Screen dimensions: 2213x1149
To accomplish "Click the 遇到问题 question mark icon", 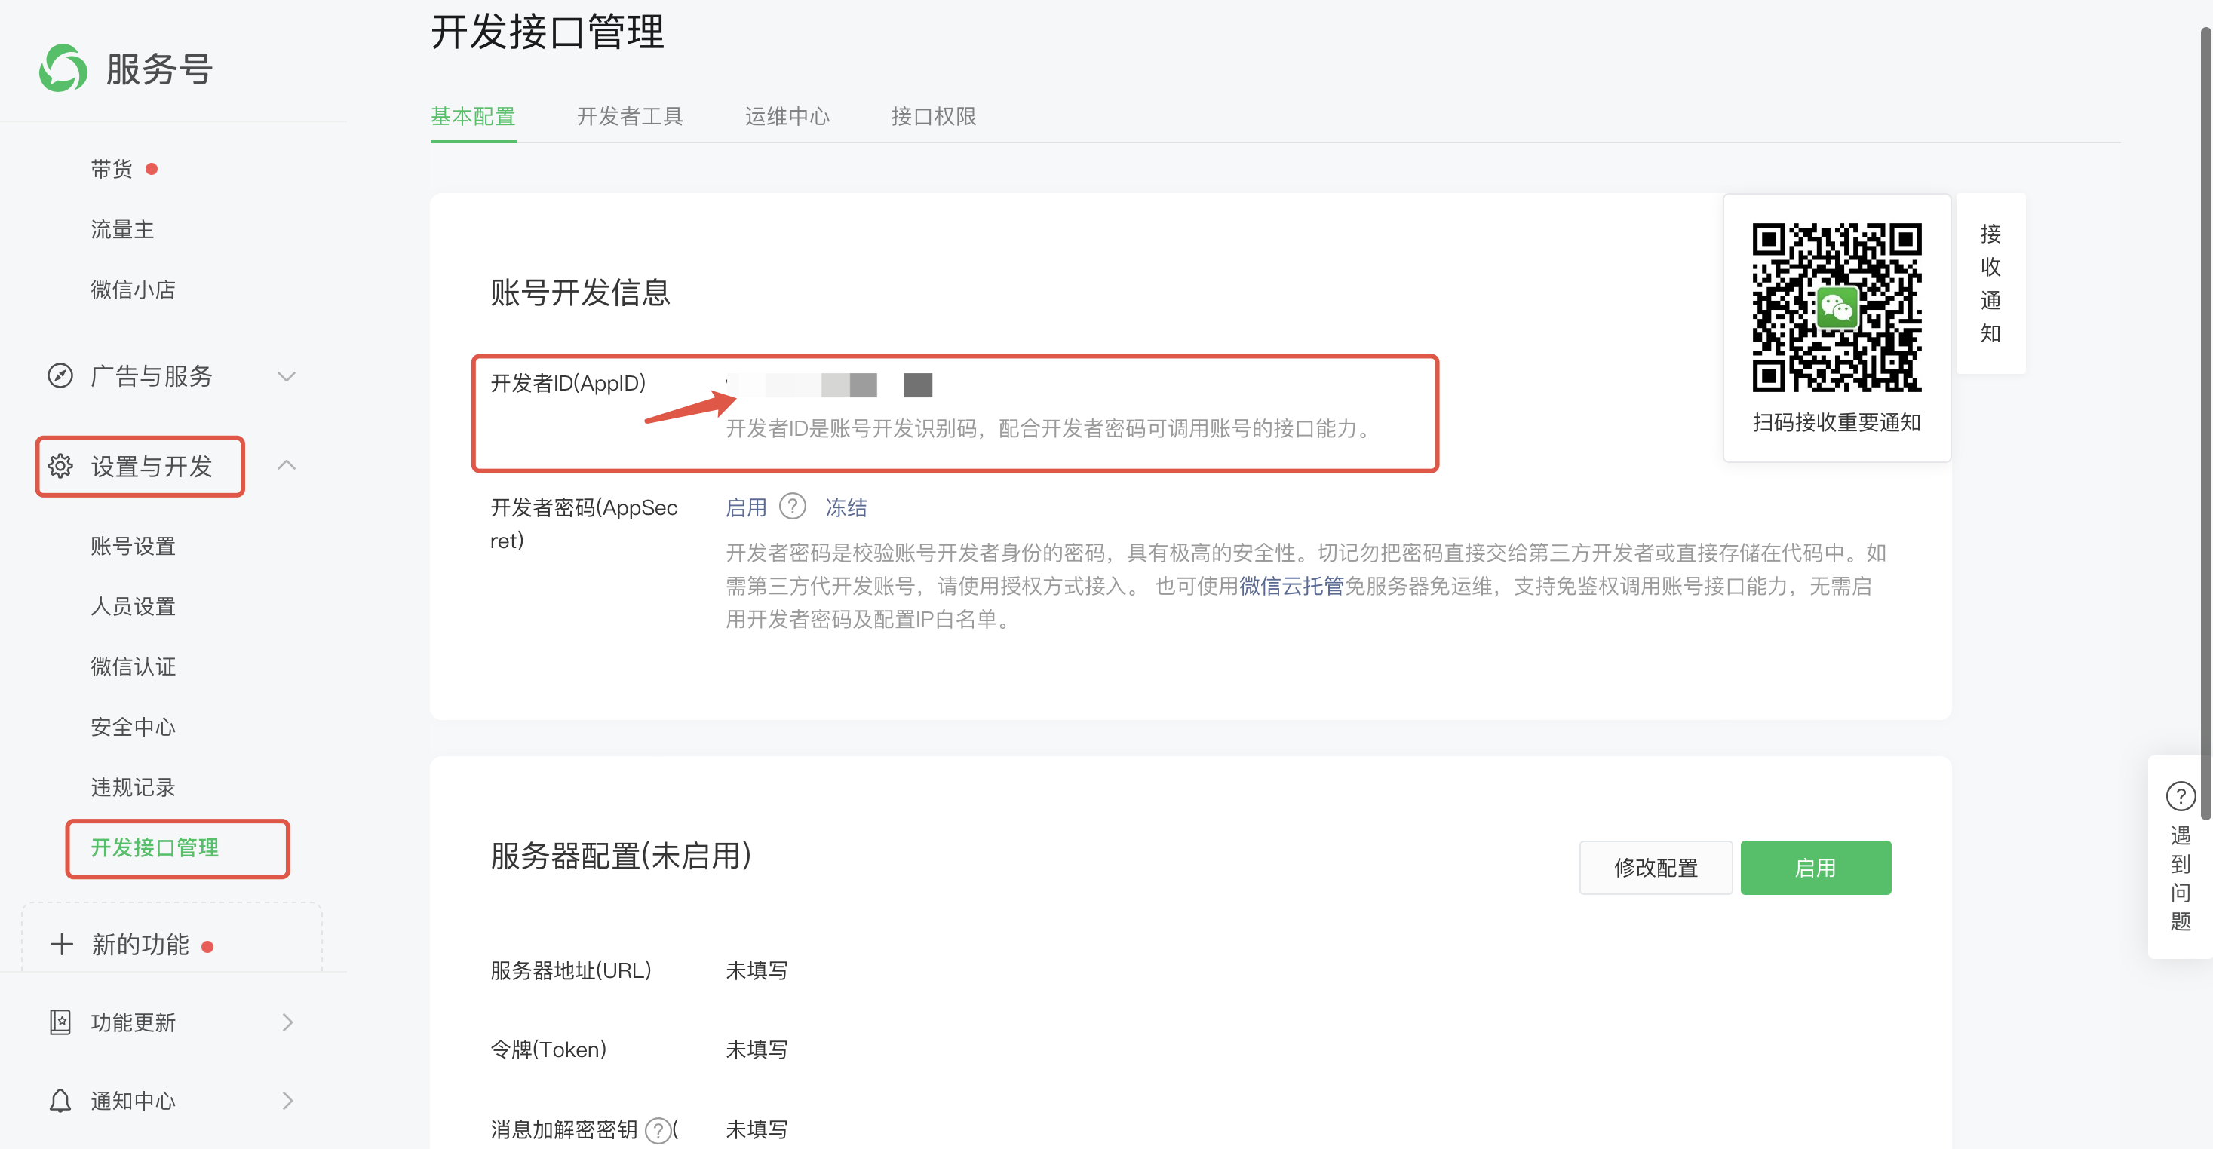I will [2181, 796].
